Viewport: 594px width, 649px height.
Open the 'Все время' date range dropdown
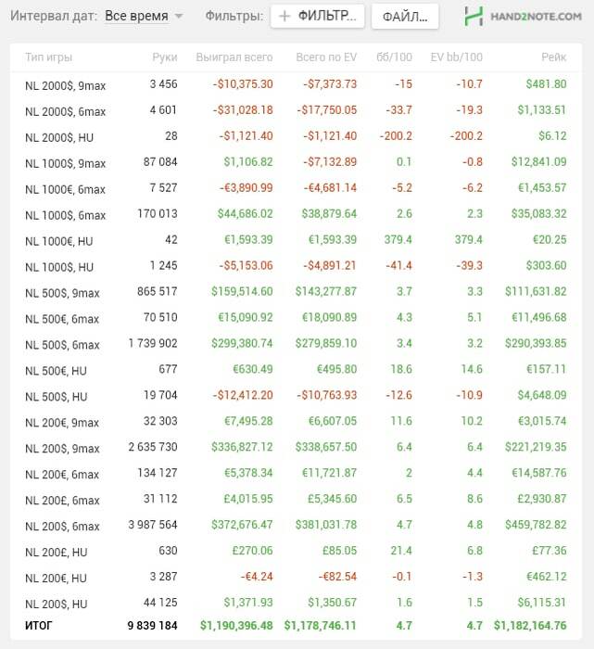(x=136, y=17)
